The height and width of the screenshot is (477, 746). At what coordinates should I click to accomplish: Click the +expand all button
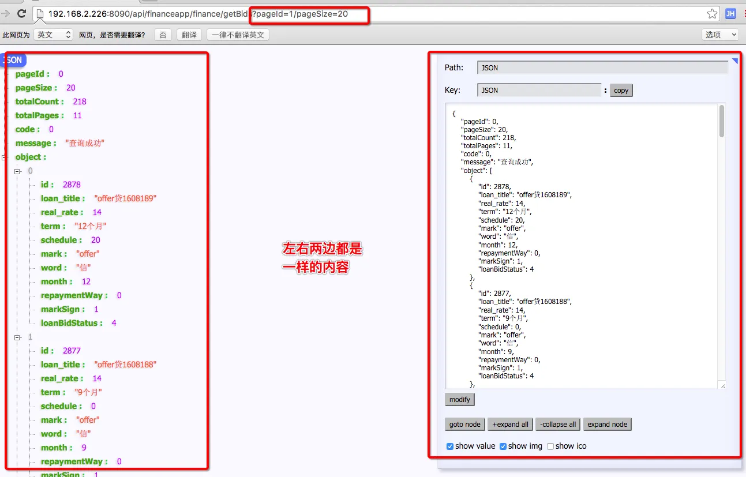(x=510, y=425)
